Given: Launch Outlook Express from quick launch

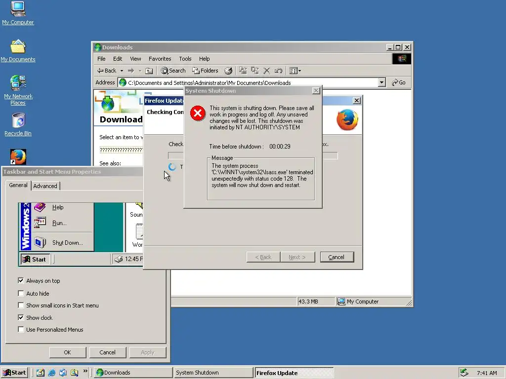Looking at the screenshot, I should [x=63, y=373].
